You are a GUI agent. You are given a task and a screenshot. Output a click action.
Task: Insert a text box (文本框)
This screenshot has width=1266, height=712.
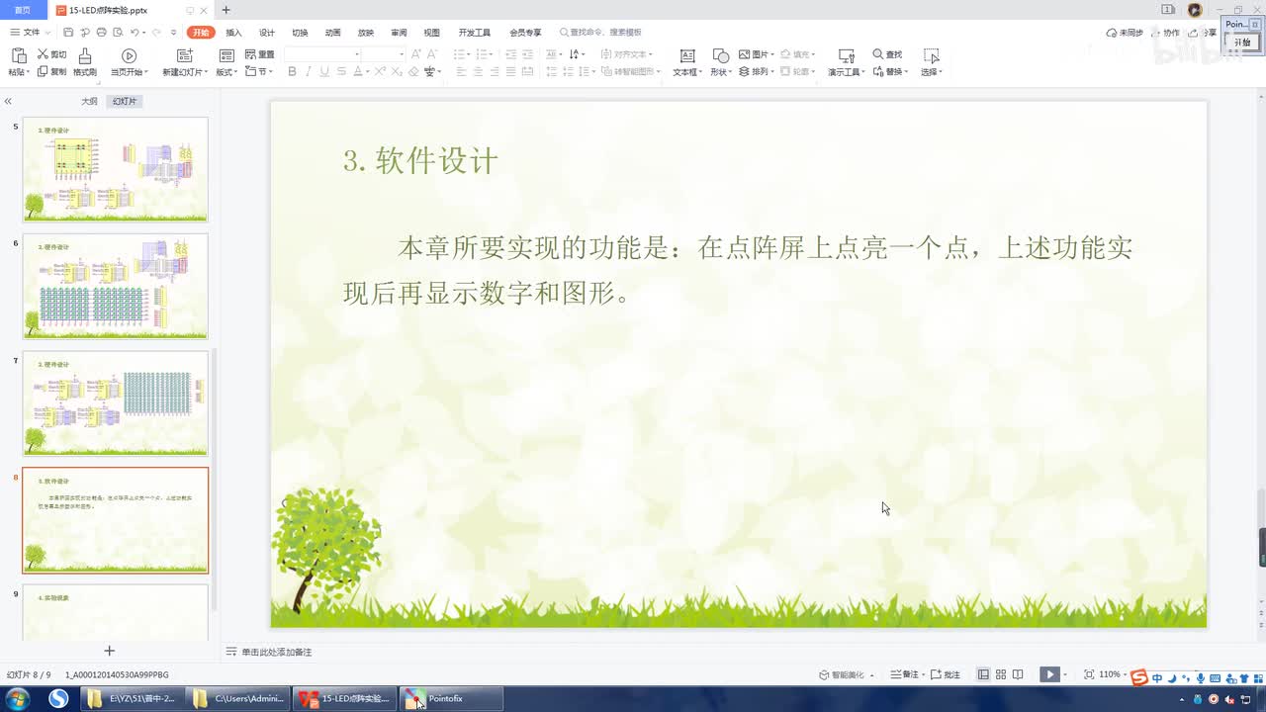tap(687, 55)
